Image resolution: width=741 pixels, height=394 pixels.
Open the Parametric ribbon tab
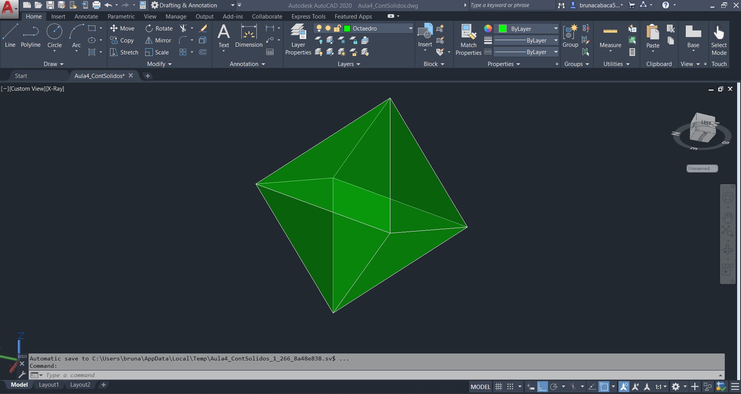click(121, 16)
